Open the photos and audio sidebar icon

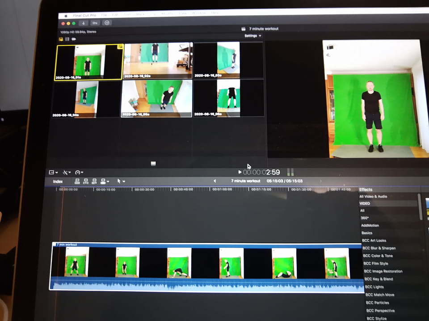pyautogui.click(x=67, y=39)
